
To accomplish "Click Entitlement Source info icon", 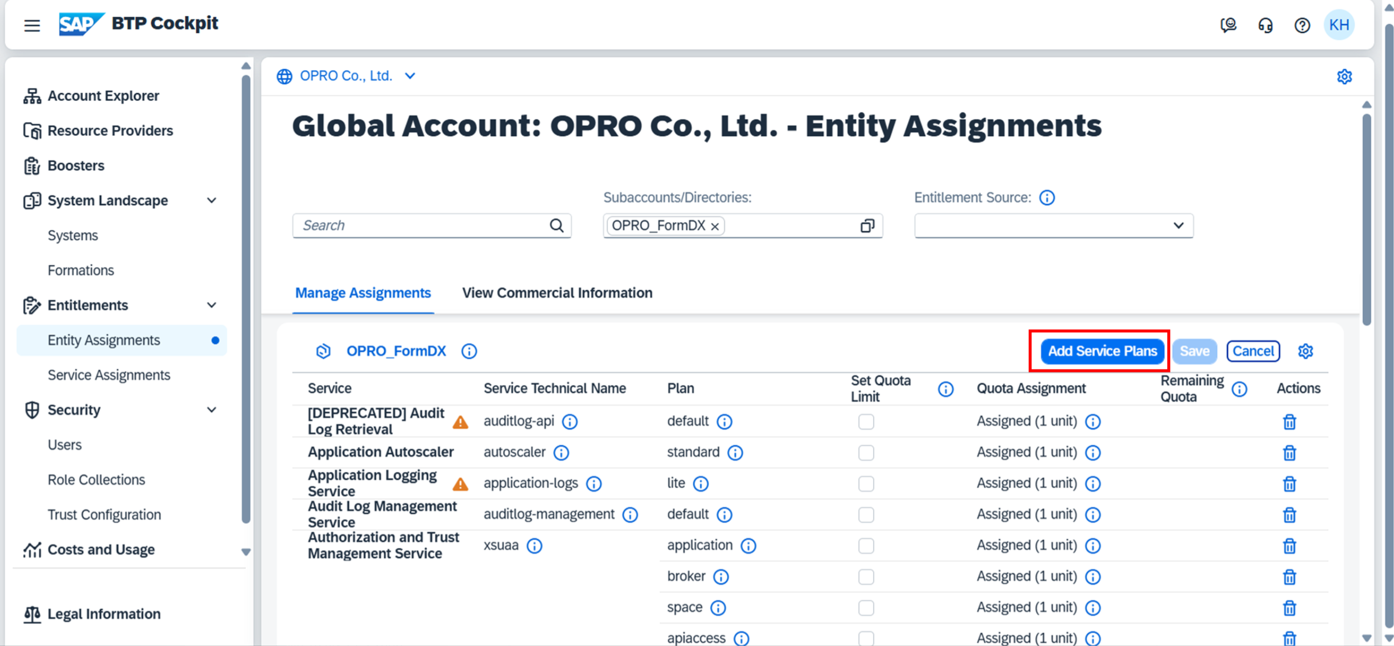I will click(1046, 198).
